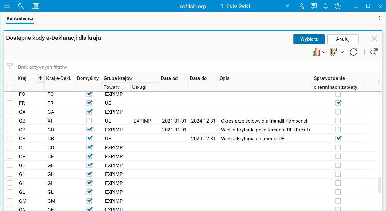Switch to the Kontrahenci tab
Viewport: 386px width, 211px height.
[20, 18]
